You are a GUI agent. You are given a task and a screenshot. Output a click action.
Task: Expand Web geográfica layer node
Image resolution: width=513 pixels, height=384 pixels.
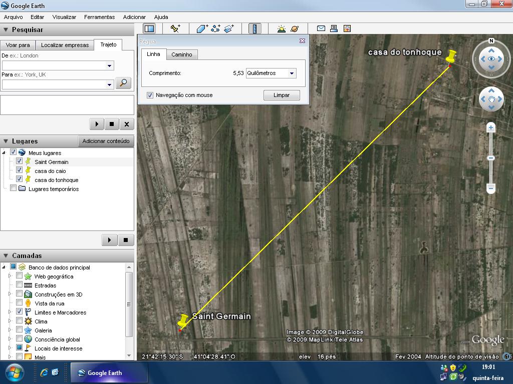click(x=10, y=276)
